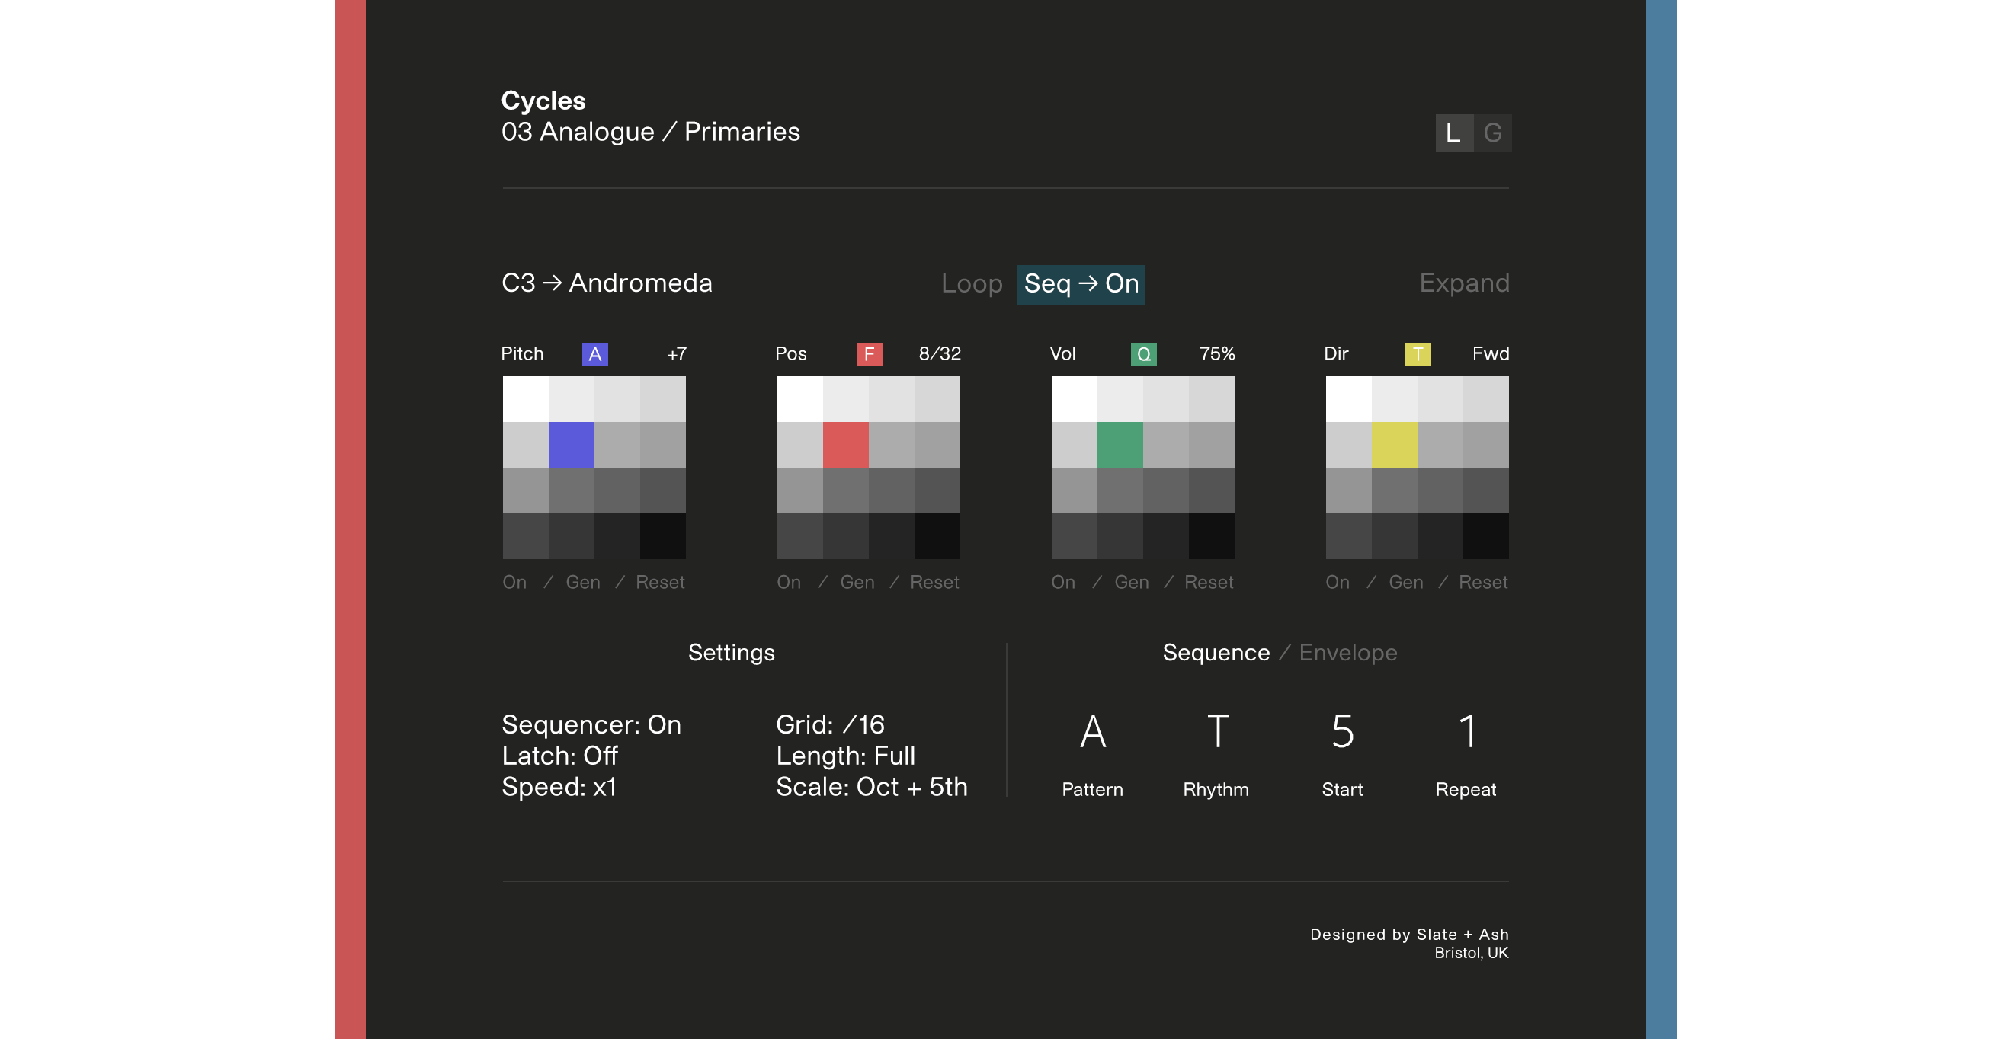Click the green Q badge beside Vol
The width and height of the screenshot is (2012, 1039).
[x=1142, y=354]
